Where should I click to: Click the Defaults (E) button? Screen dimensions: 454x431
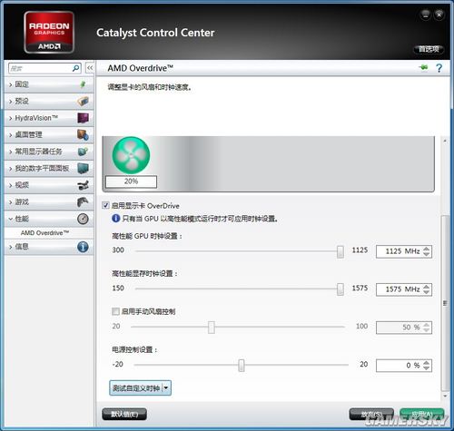pyautogui.click(x=124, y=414)
